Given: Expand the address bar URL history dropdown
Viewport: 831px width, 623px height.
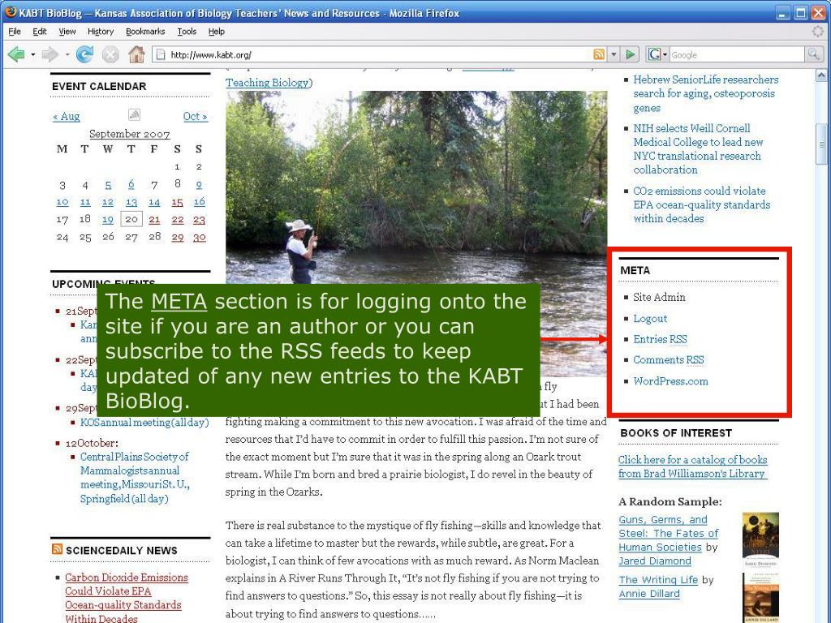Looking at the screenshot, I should pos(614,54).
